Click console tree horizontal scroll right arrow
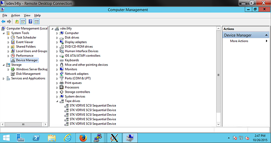This screenshot has width=271, height=143. [x=45, y=124]
